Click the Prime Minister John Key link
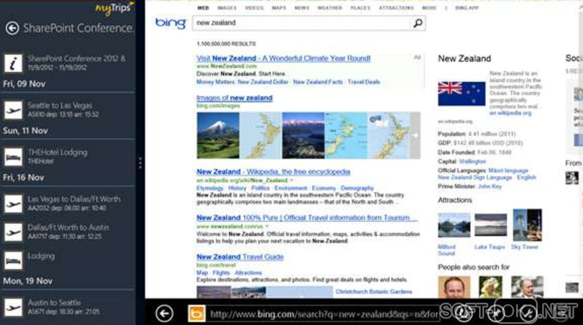The height and width of the screenshot is (325, 583). [x=490, y=186]
